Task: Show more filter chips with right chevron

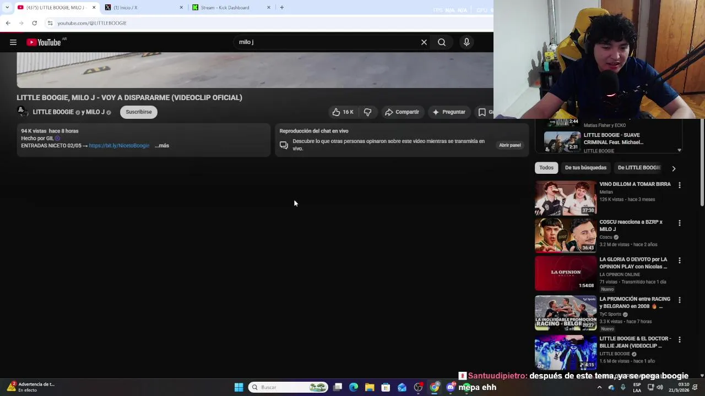Action: (674, 168)
